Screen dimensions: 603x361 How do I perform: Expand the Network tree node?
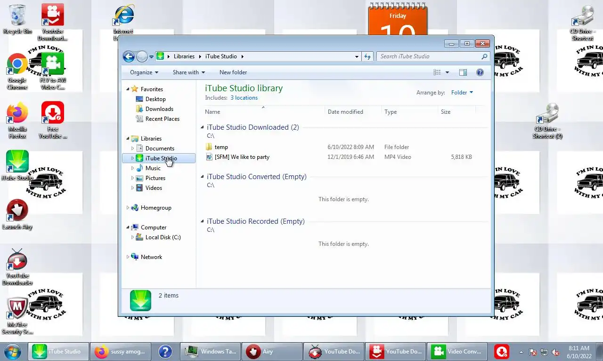coord(128,257)
